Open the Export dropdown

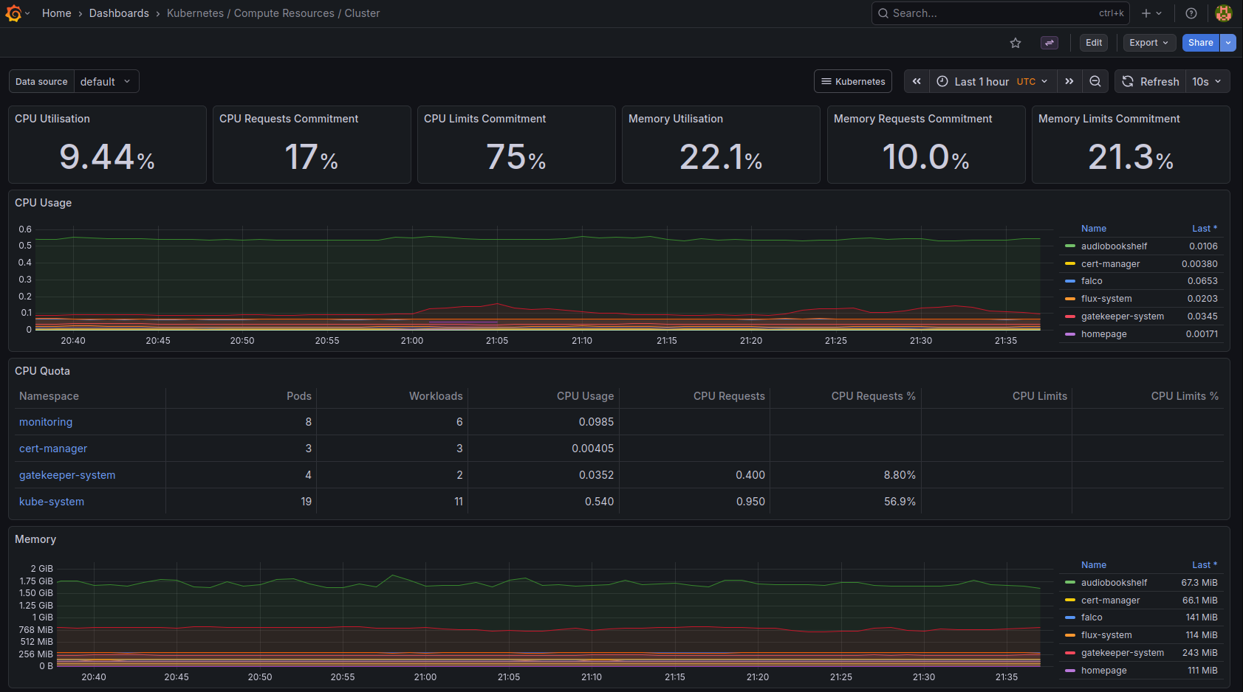pyautogui.click(x=1148, y=43)
